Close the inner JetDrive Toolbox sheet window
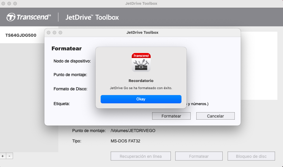Viewport: 283px width, 167px height. tap(49, 33)
